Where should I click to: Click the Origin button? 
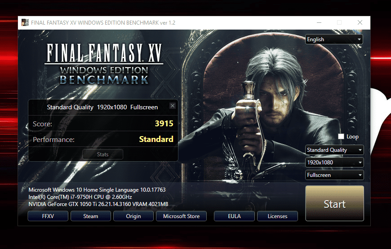click(133, 216)
